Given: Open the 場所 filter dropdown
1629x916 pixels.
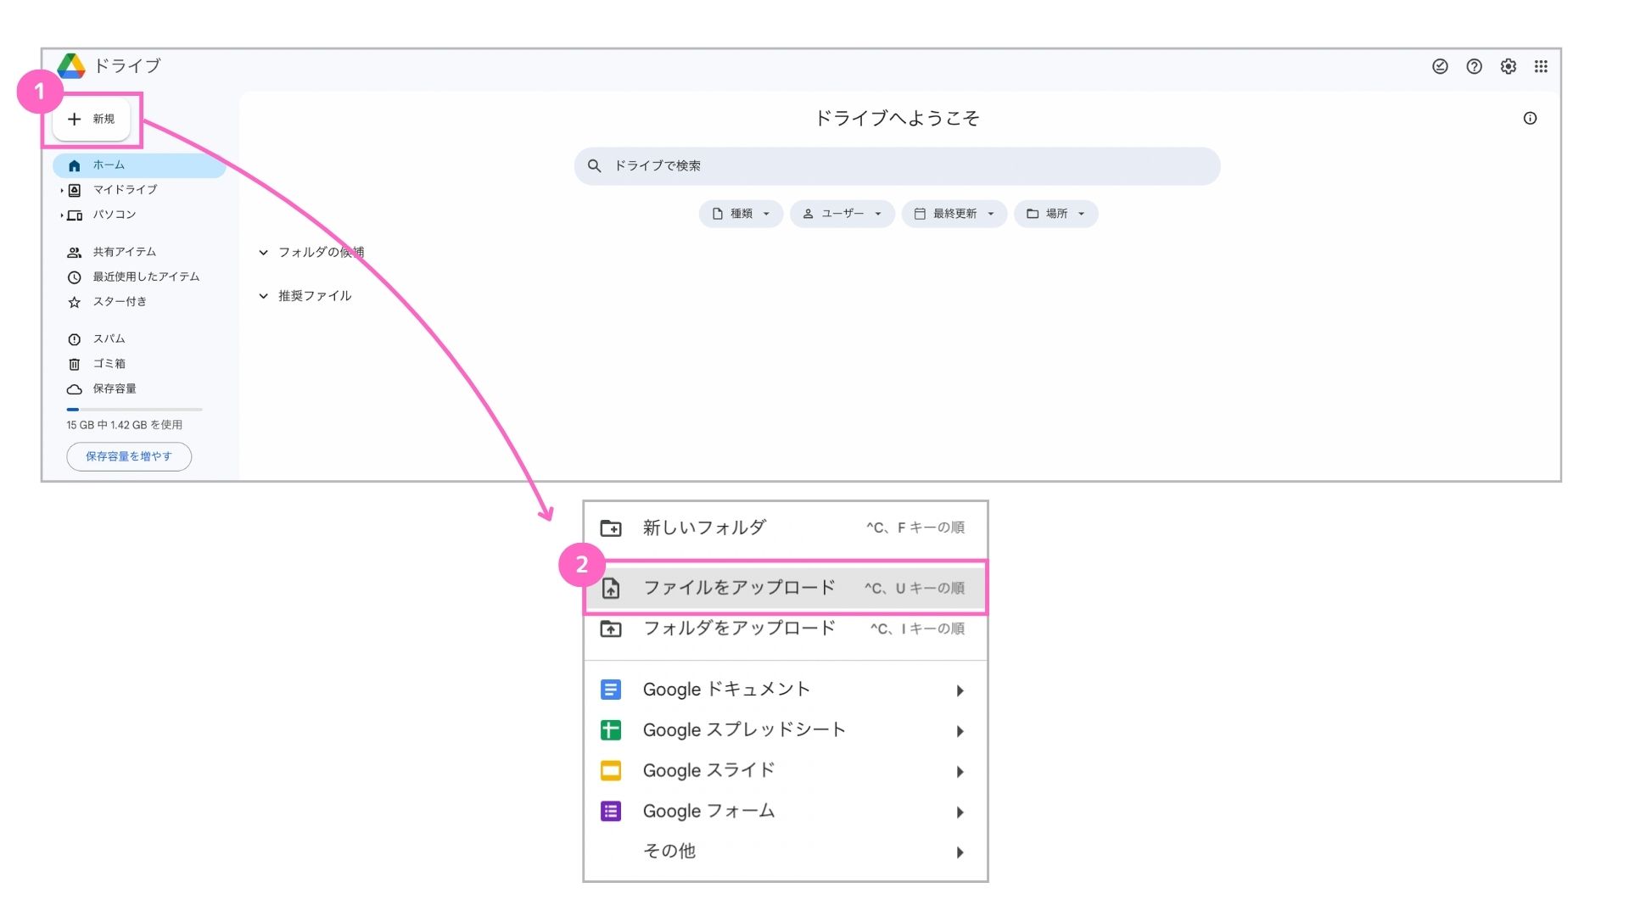Looking at the screenshot, I should tap(1055, 214).
